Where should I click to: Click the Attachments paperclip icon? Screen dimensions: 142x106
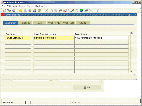[x=86, y=11]
